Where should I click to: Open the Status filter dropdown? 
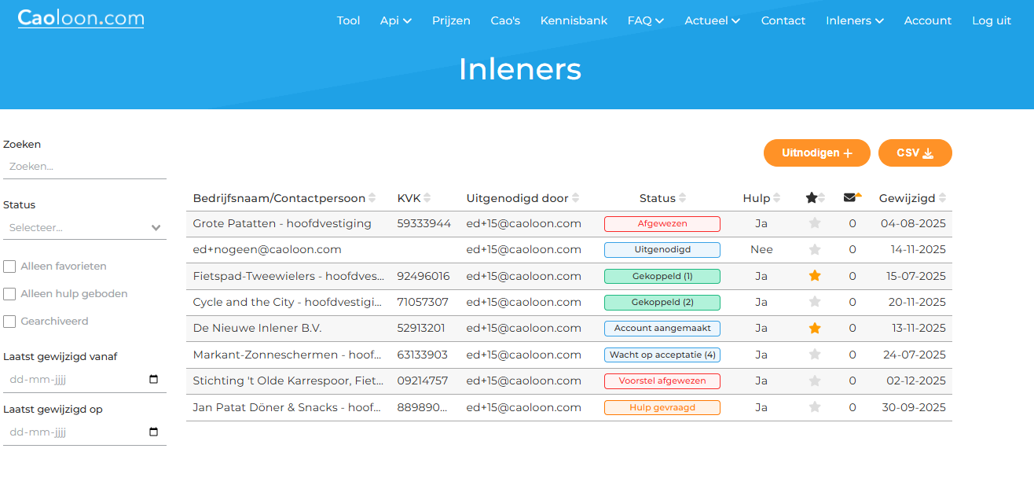point(85,227)
